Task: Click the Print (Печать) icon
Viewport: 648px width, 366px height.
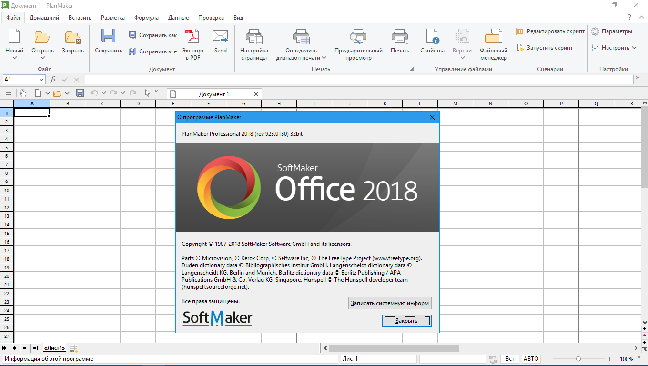Action: (x=400, y=37)
